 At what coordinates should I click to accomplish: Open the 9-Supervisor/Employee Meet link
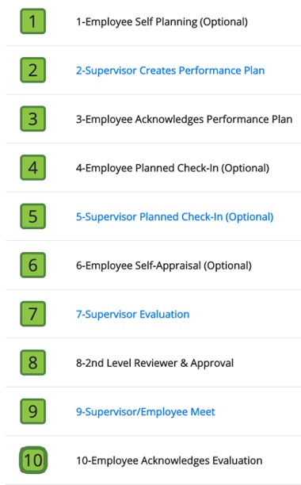click(146, 411)
